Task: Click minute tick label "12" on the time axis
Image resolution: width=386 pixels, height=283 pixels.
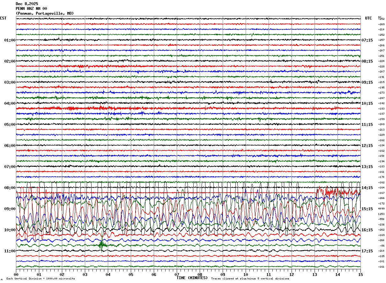Action: coord(292,275)
